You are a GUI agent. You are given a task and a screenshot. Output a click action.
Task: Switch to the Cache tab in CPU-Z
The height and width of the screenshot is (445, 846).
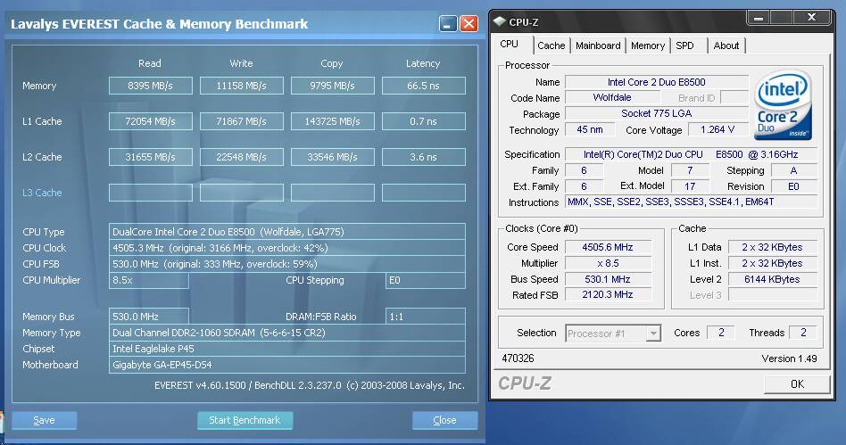(551, 45)
